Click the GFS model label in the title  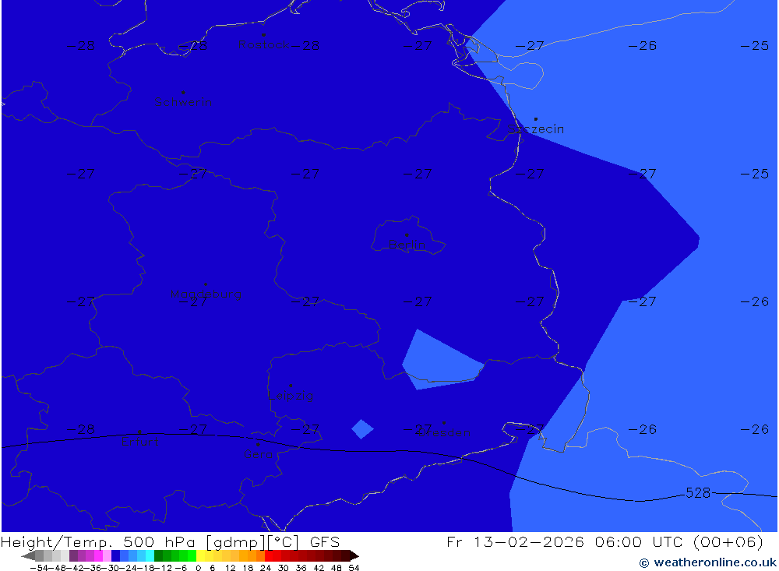[325, 541]
